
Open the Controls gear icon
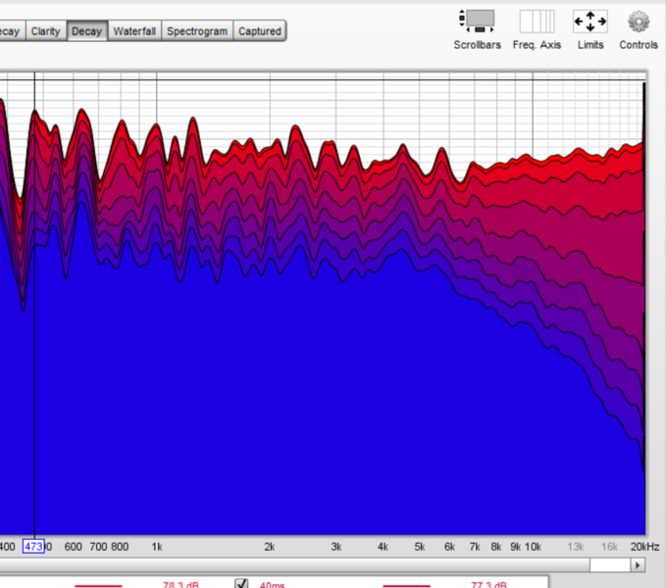(639, 22)
